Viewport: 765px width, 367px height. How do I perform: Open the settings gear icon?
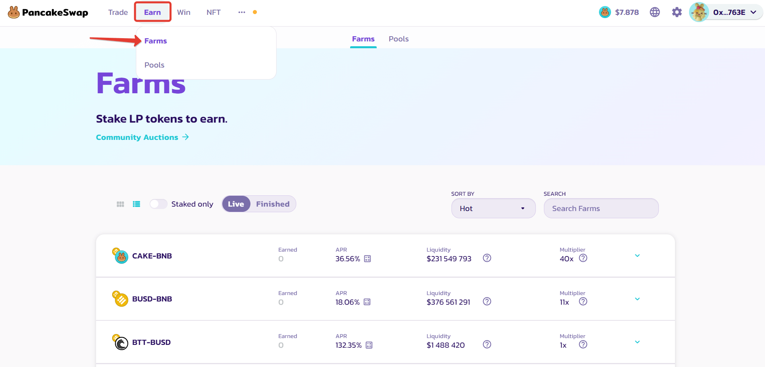pos(677,12)
